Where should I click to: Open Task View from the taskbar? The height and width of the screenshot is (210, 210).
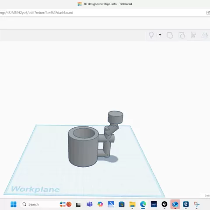pos(78,204)
